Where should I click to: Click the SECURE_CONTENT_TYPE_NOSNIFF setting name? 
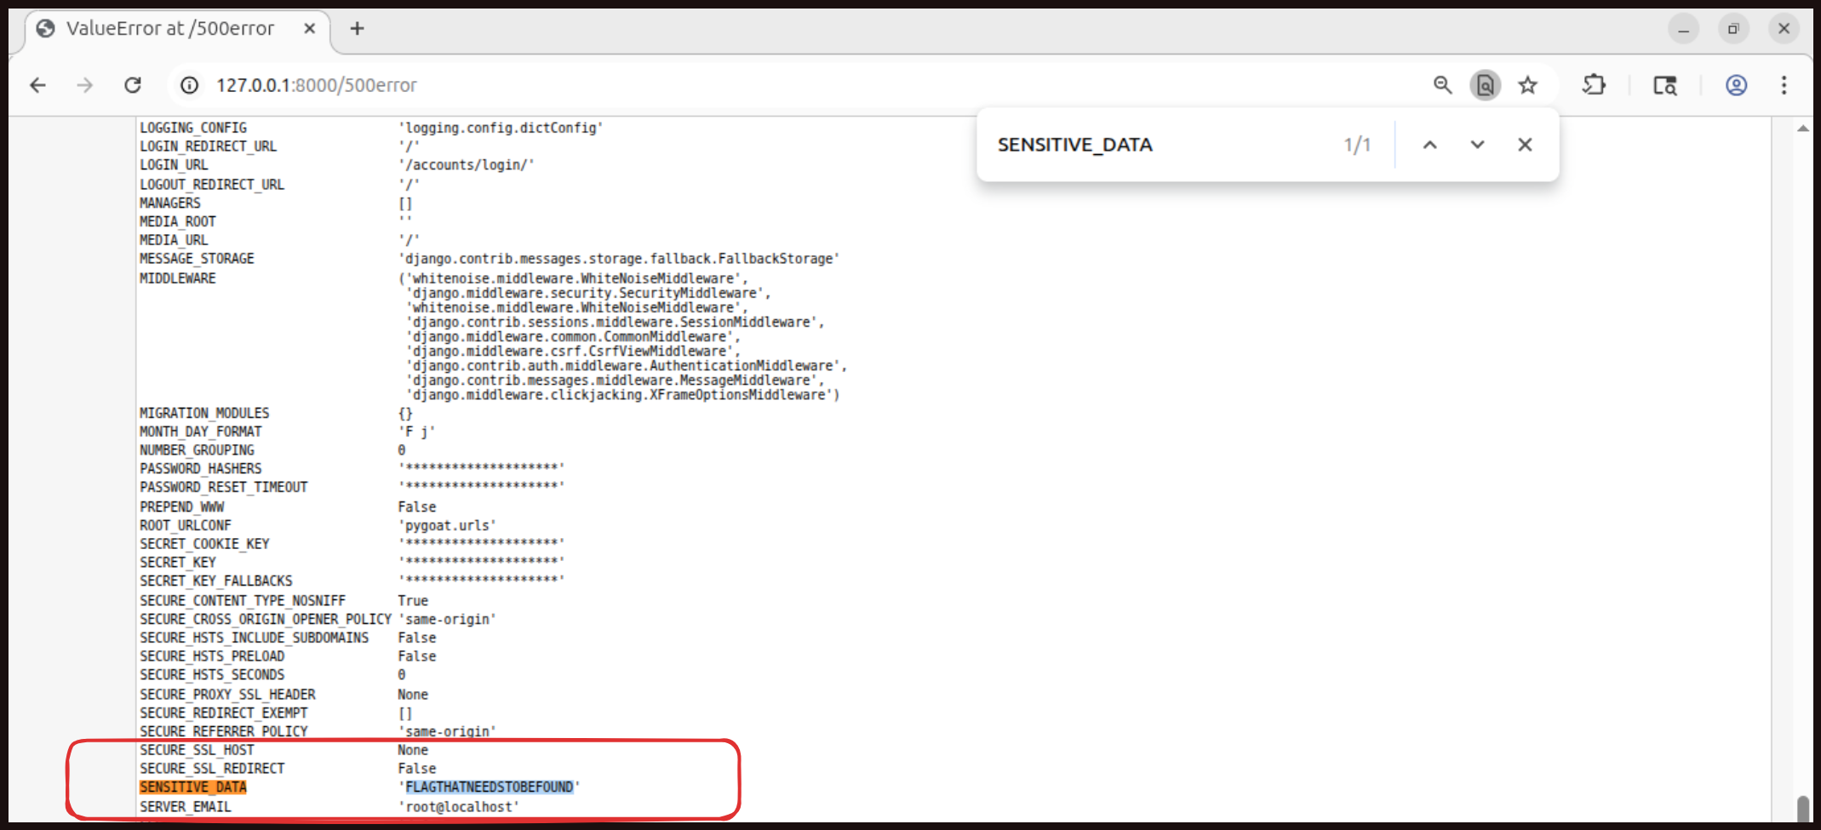[x=243, y=601]
